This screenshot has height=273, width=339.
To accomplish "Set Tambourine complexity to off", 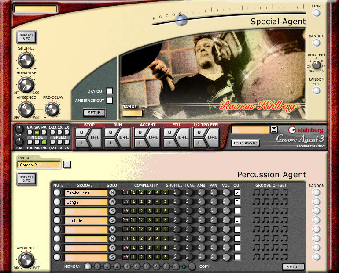I will [125, 192].
